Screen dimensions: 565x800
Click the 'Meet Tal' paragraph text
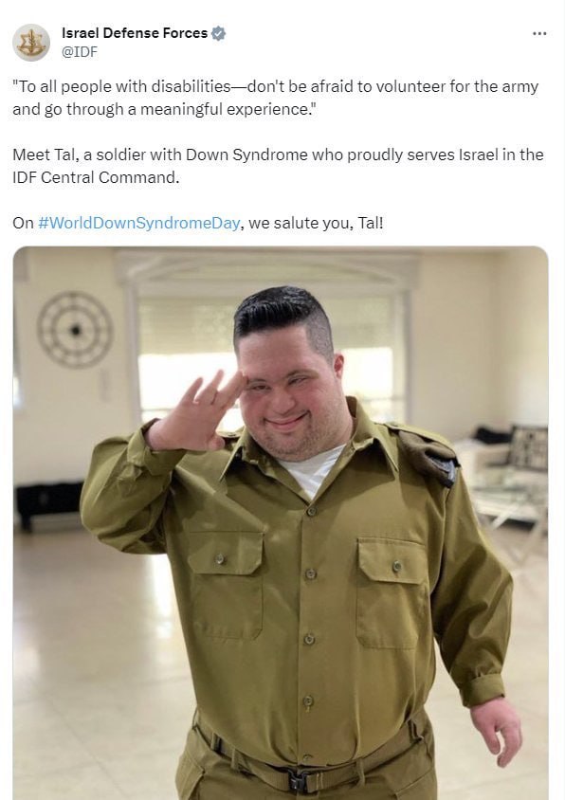pyautogui.click(x=278, y=166)
